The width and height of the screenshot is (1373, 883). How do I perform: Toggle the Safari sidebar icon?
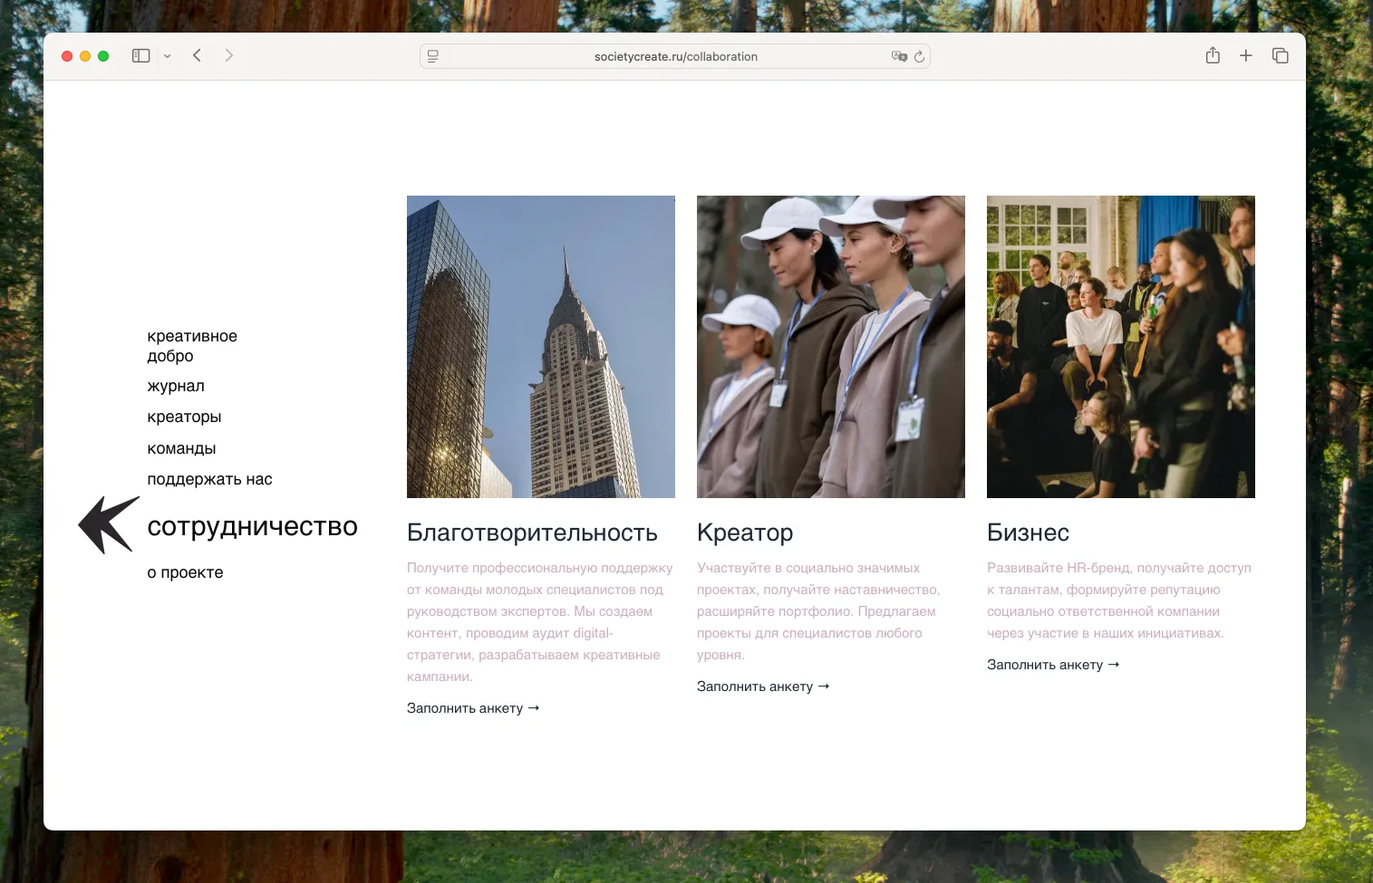pos(140,56)
